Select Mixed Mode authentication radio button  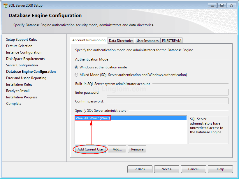76,75
